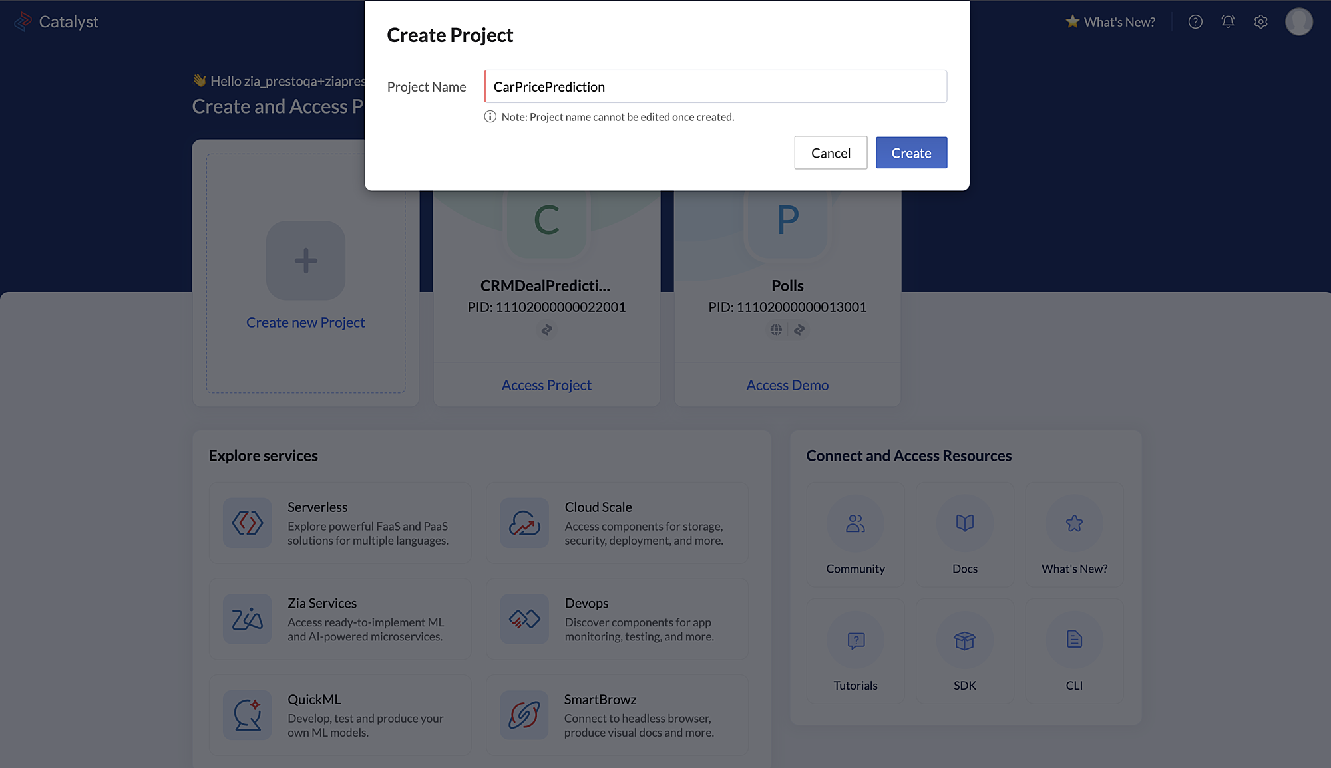The image size is (1331, 768).
Task: Open the notifications bell icon
Action: (1229, 21)
